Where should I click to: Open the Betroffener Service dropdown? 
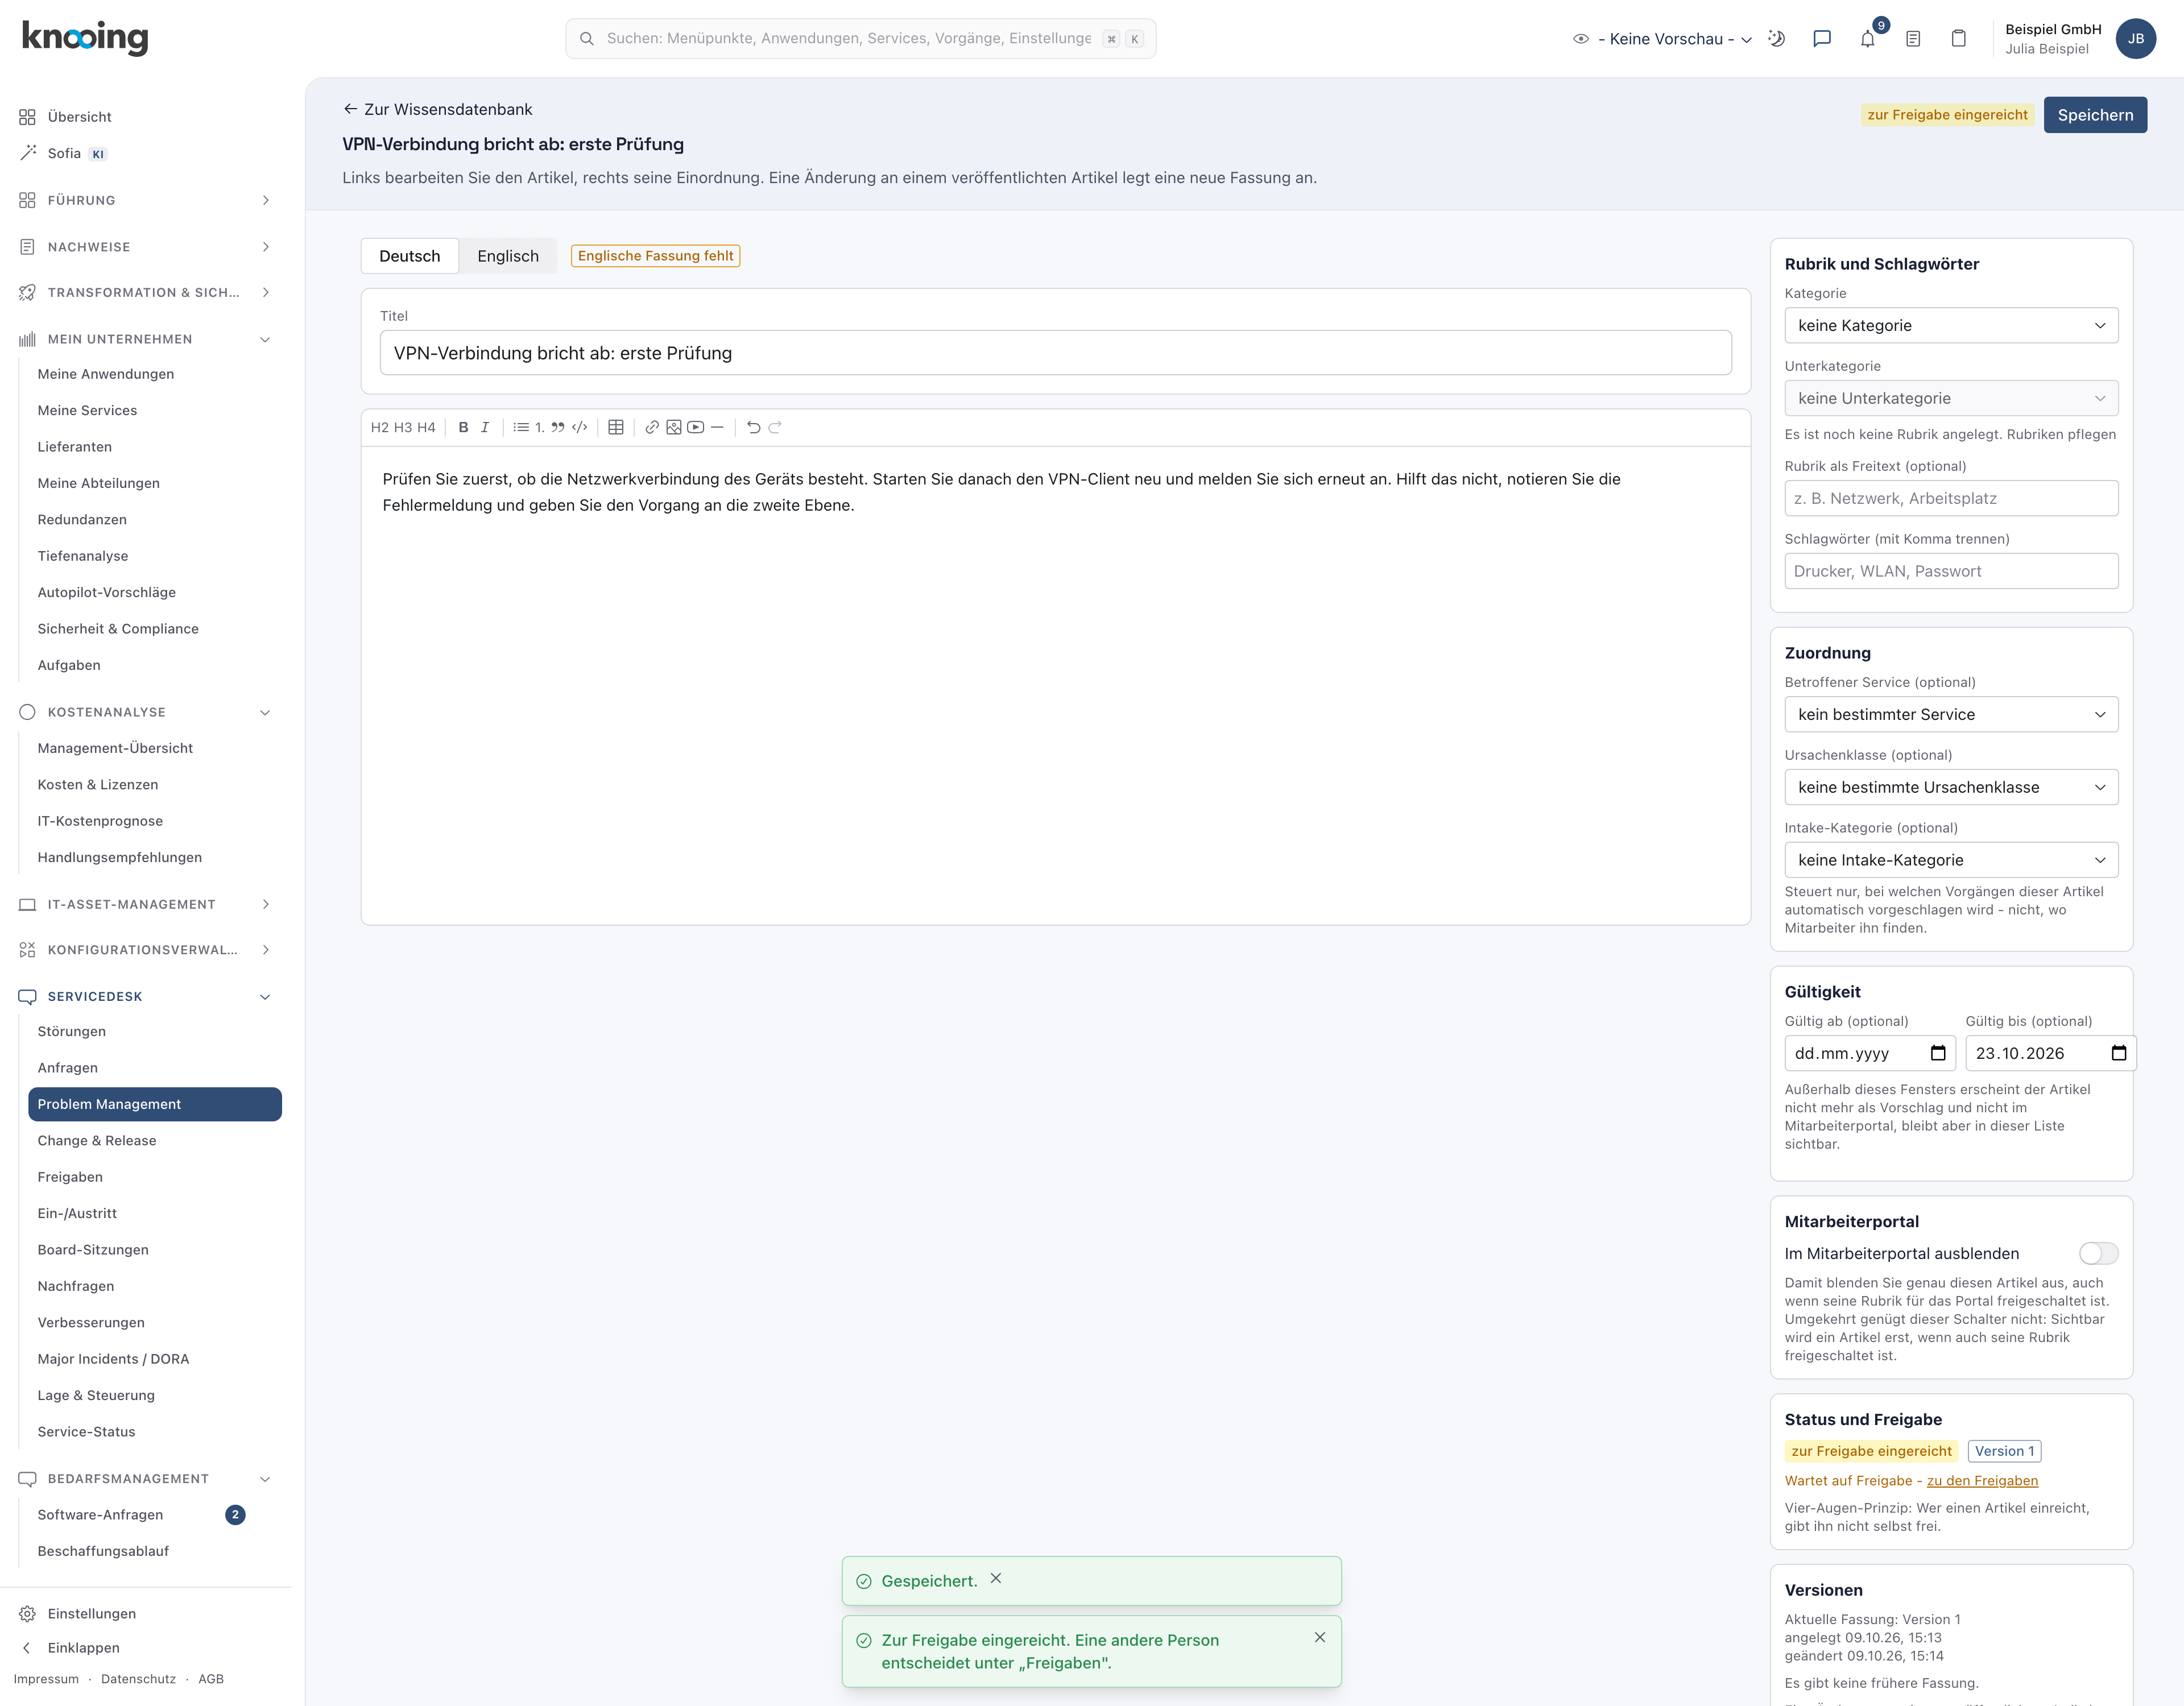tap(1951, 714)
